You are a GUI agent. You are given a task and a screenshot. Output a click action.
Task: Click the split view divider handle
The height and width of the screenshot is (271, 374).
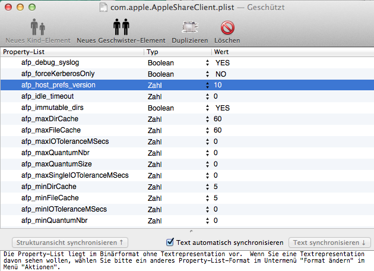[x=191, y=231]
